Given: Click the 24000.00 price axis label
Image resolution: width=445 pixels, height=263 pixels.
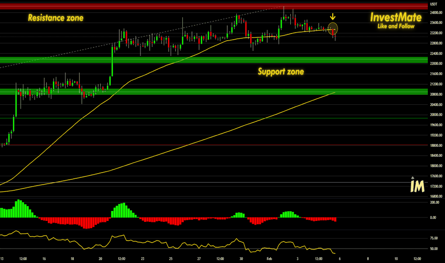Looking at the screenshot, I should [x=436, y=12].
